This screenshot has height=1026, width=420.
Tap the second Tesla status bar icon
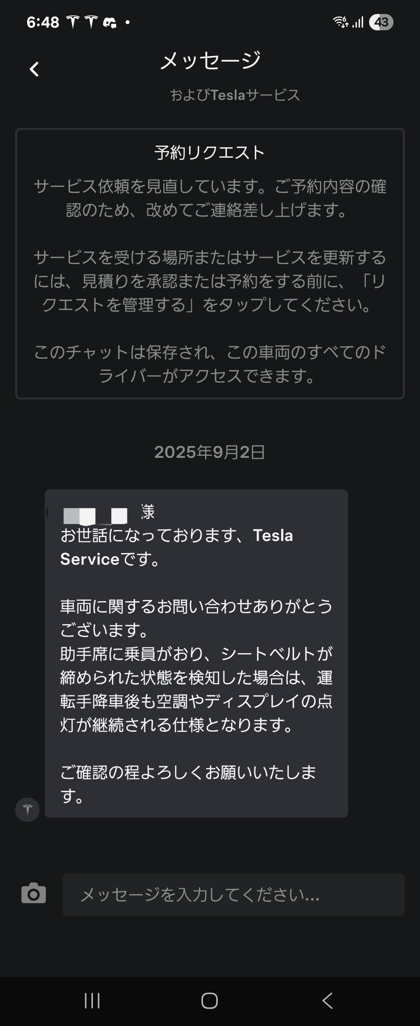click(x=91, y=22)
